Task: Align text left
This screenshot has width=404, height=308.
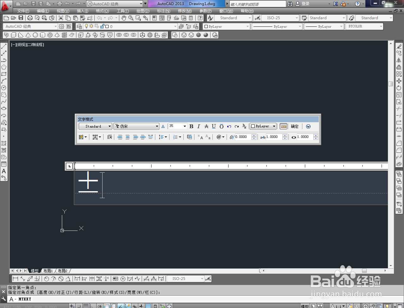Action: tap(120, 137)
